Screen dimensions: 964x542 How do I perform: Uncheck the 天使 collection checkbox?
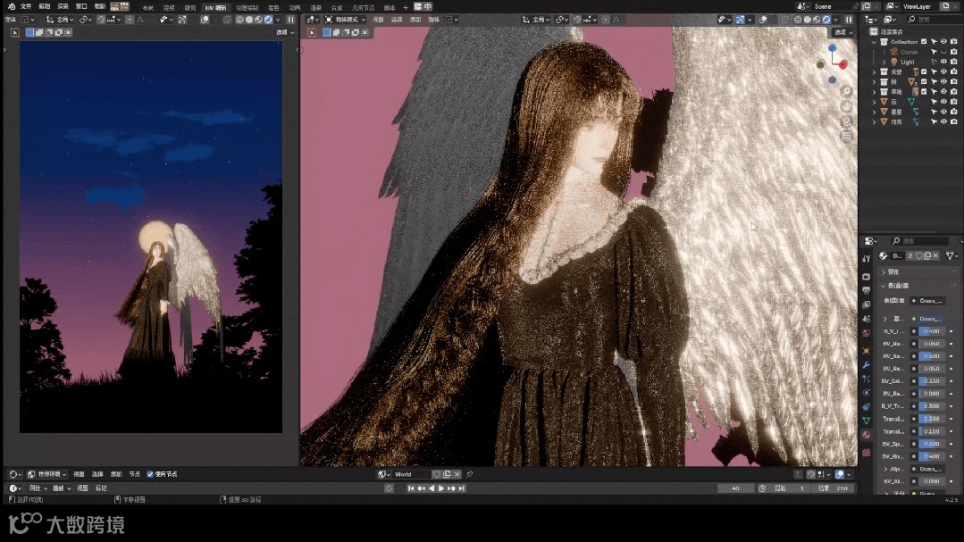tap(924, 72)
